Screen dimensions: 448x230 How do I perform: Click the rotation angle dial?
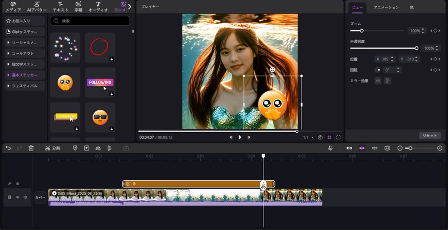coord(378,70)
